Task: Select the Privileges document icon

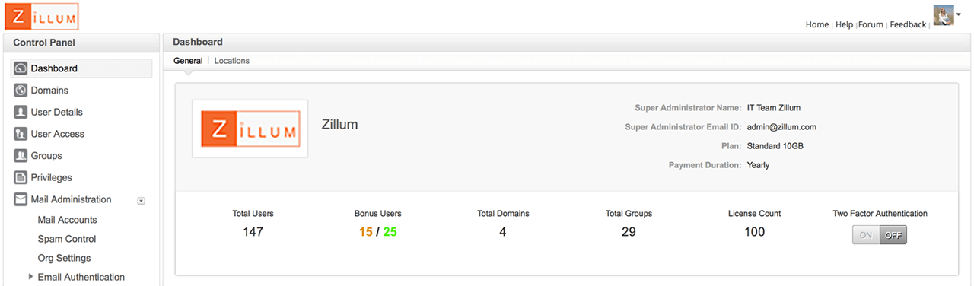Action: 21,177
